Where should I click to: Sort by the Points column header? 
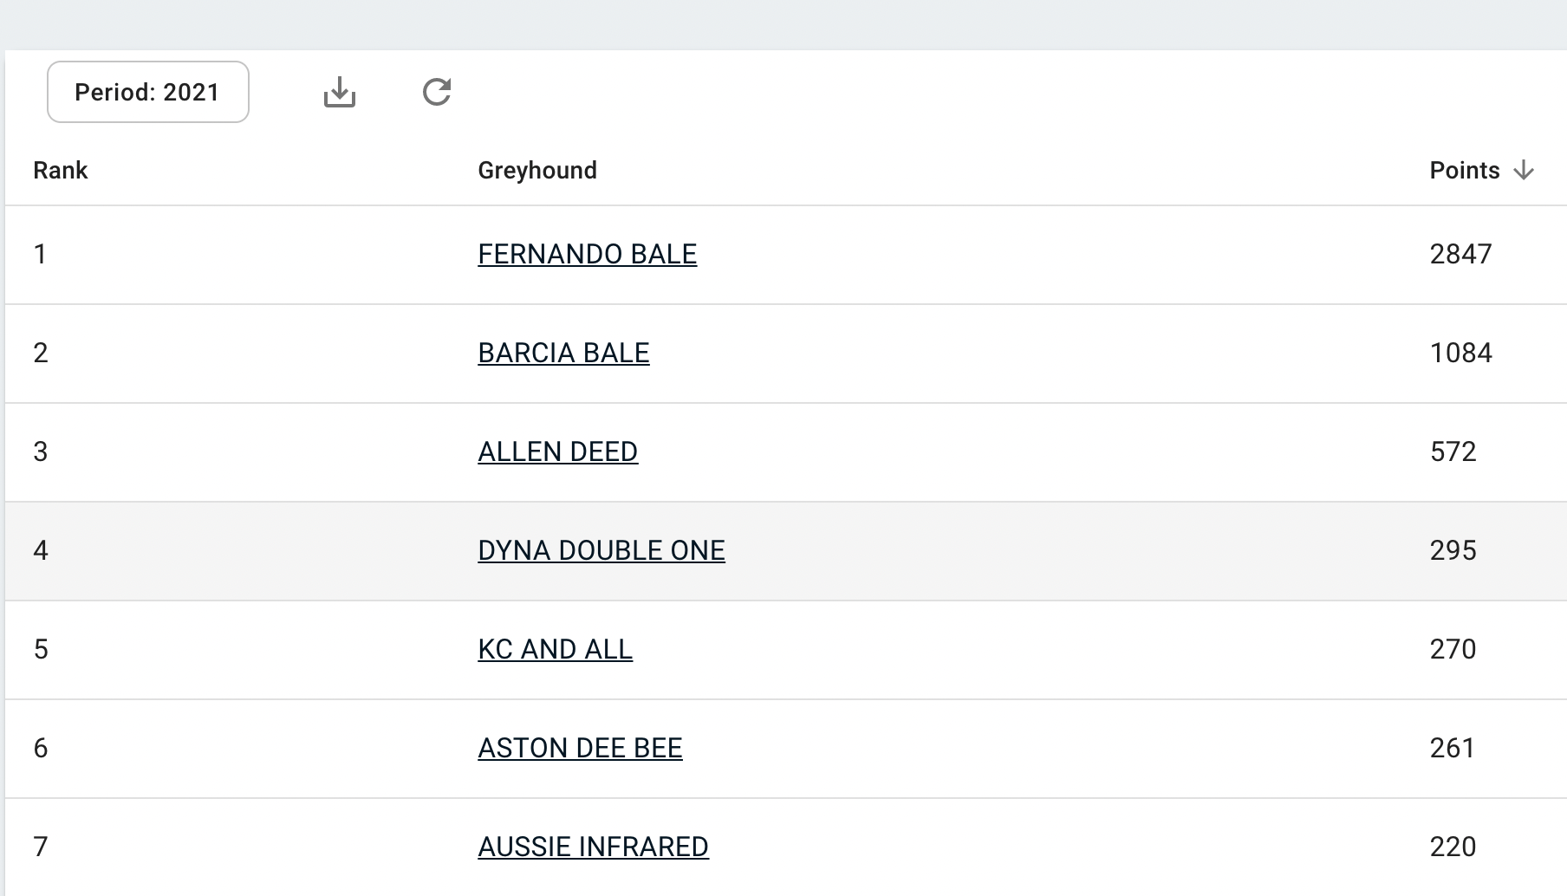(x=1465, y=171)
